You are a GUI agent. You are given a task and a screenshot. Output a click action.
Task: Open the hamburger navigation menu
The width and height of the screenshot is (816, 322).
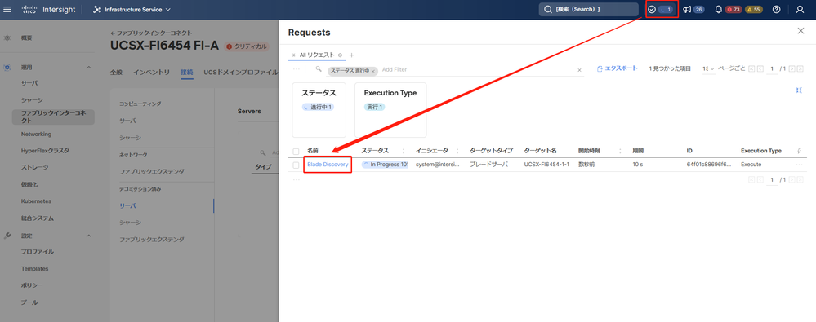click(7, 9)
